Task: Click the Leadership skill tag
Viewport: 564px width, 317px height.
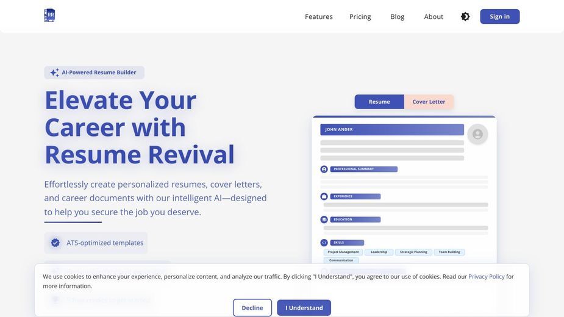Action: pos(379,252)
